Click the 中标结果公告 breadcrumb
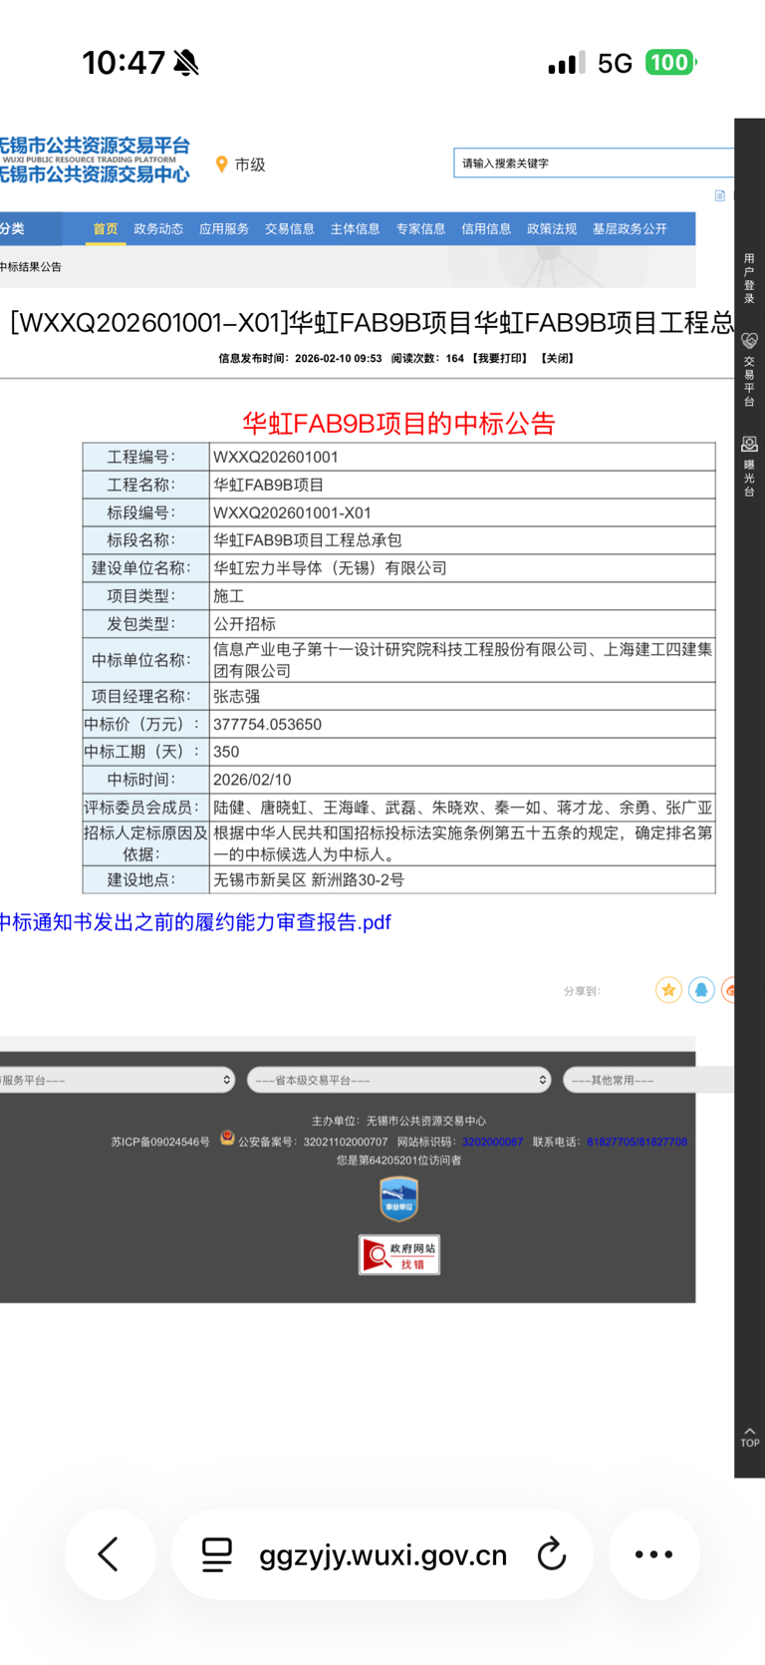Viewport: 765px width, 1665px height. click(x=31, y=267)
